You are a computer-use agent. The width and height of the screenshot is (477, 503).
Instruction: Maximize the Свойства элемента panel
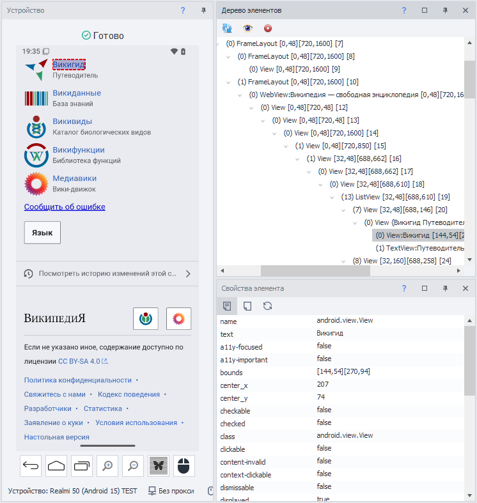[x=425, y=288]
